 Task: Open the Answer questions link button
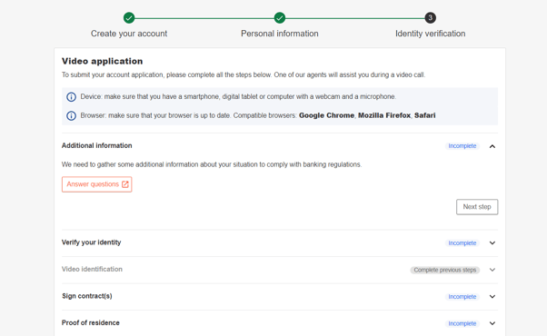coord(97,184)
